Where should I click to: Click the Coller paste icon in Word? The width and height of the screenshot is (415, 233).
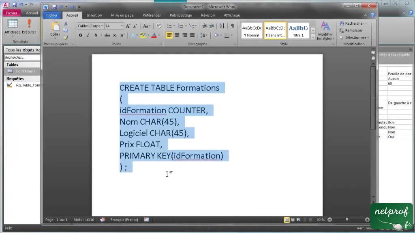click(x=55, y=27)
